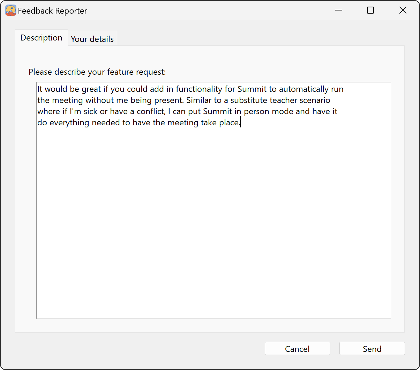Open the Description tab
420x370 pixels.
pyautogui.click(x=41, y=37)
